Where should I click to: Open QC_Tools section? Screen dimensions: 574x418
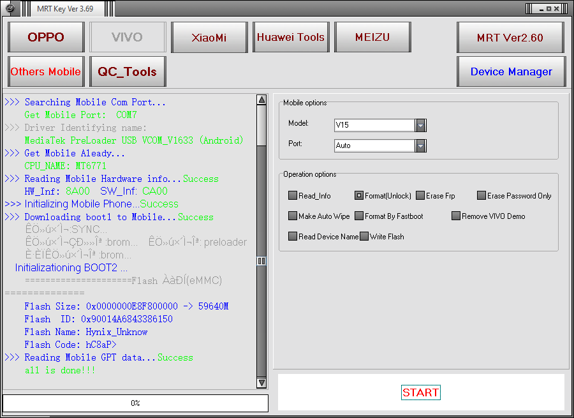tap(128, 71)
